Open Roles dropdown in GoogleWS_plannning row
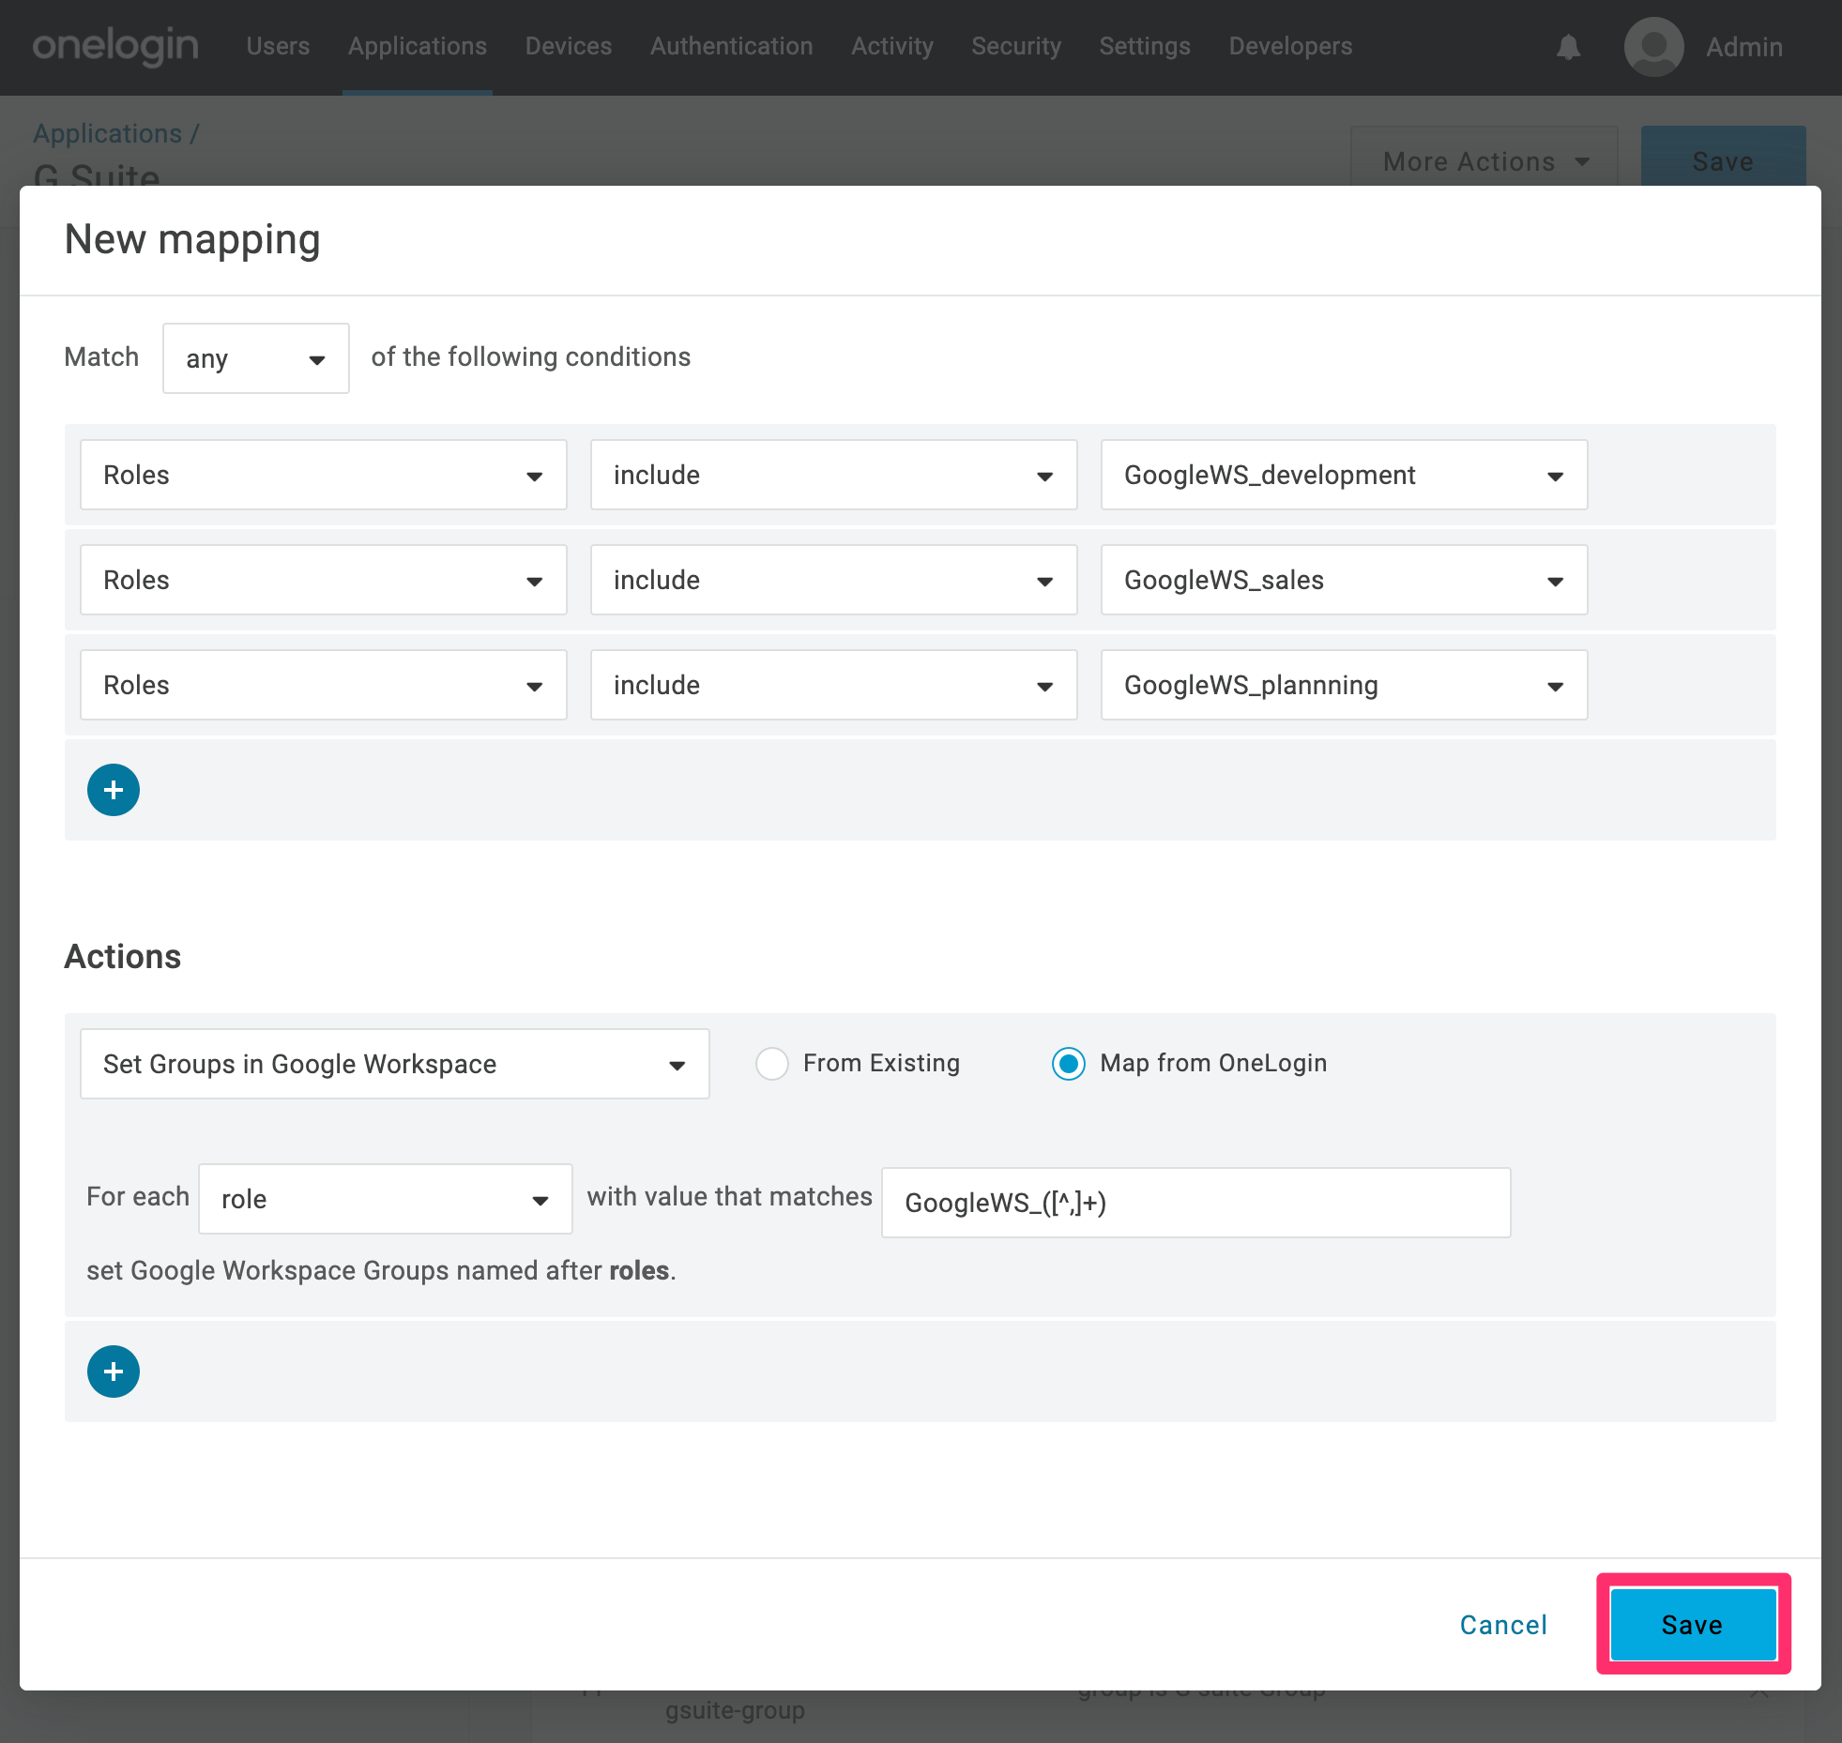This screenshot has height=1743, width=1842. coord(324,685)
